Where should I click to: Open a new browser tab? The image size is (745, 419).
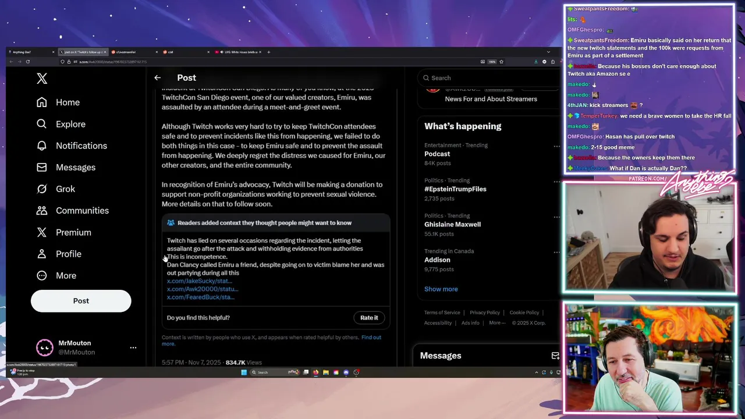point(268,52)
